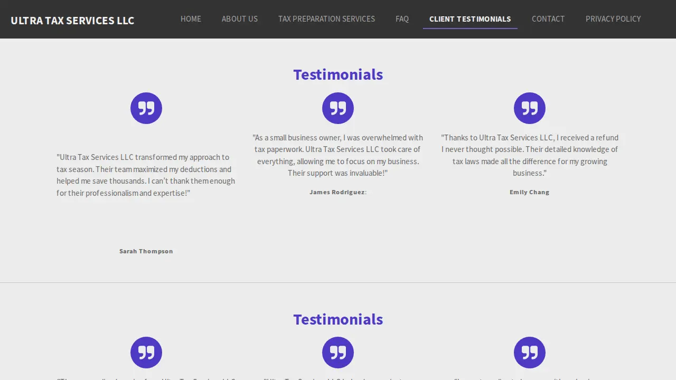Go to the About Us page
Image resolution: width=676 pixels, height=380 pixels.
[x=240, y=19]
